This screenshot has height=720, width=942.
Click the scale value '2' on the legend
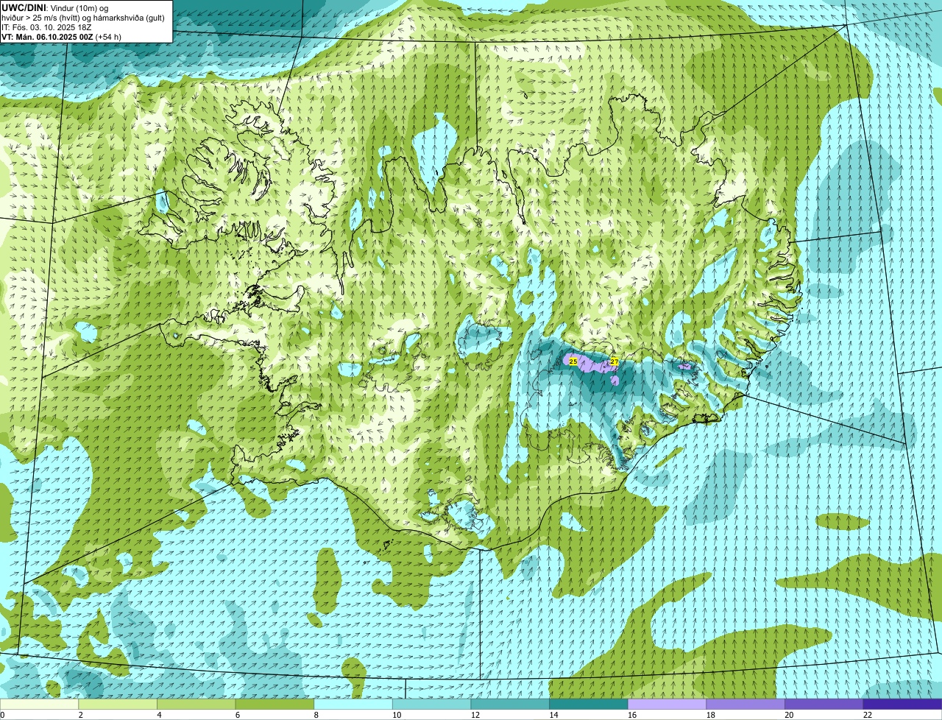[x=81, y=715]
